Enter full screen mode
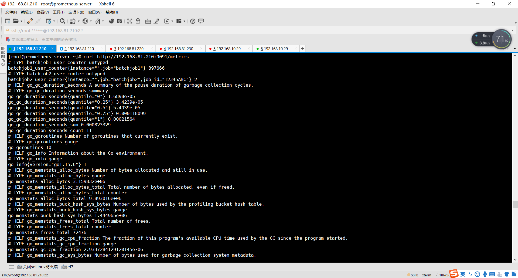 click(130, 21)
